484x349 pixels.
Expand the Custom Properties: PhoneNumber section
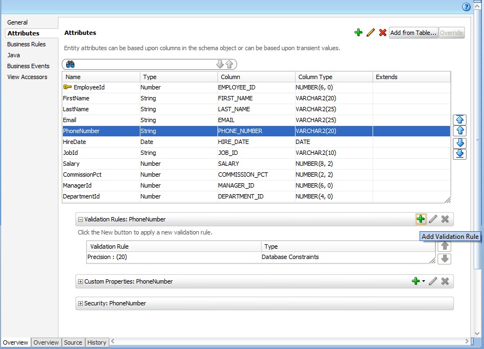(x=81, y=281)
